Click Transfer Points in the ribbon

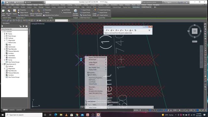click(85, 15)
